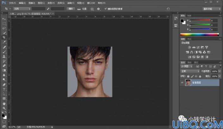Screen dimensions: 223x129
Task: Open the File menu
Action: coord(12,3)
